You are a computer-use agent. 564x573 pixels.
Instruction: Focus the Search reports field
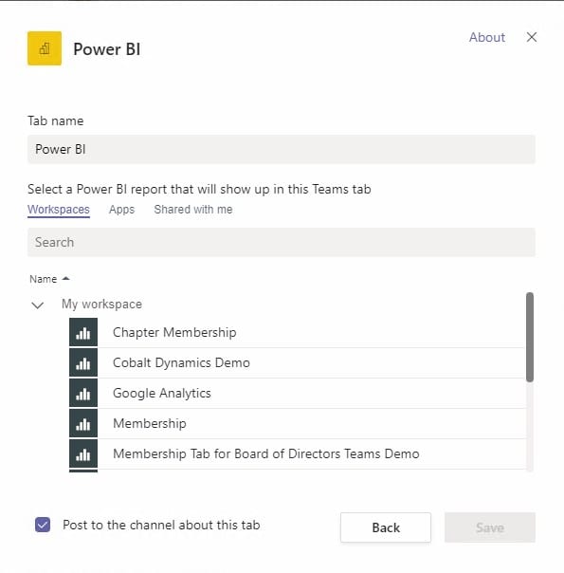(x=282, y=242)
